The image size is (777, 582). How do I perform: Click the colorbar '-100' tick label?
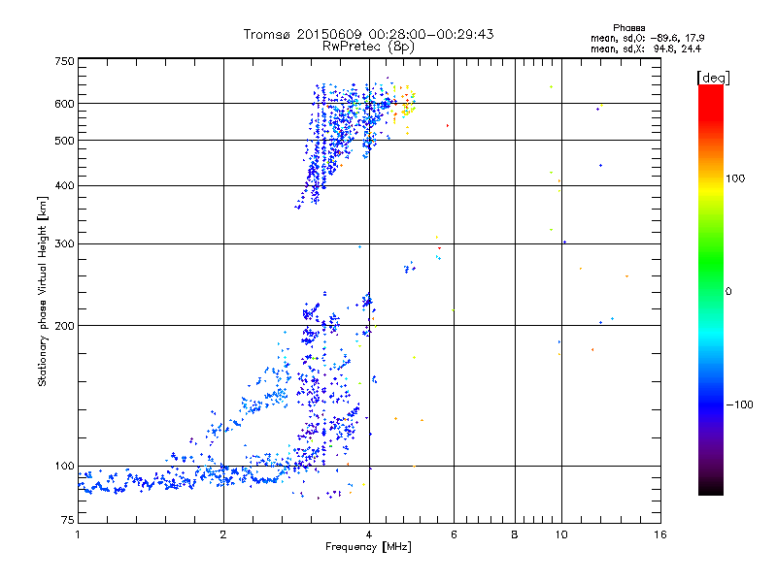(739, 404)
